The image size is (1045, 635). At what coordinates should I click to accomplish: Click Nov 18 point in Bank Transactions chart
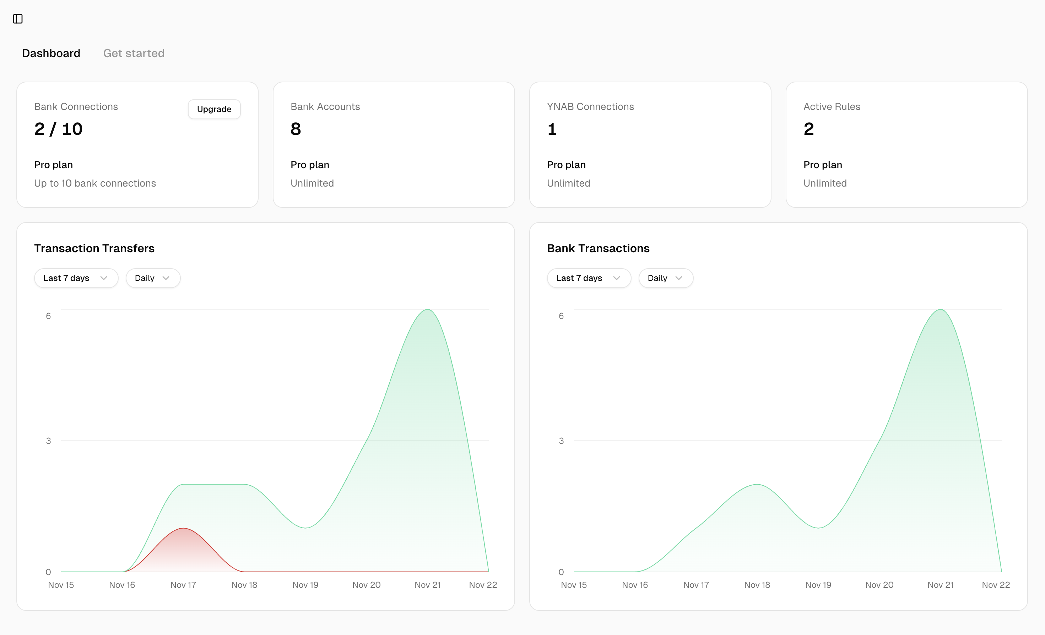pos(757,485)
